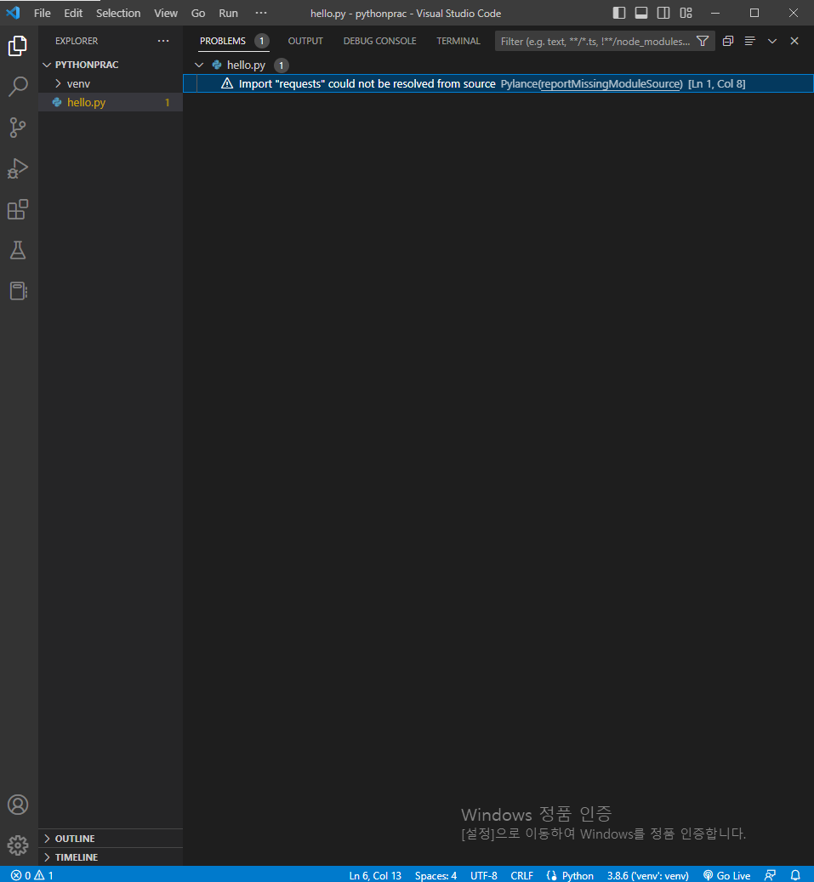Viewport: 814px width, 882px height.
Task: Open the notebook-style icon in activity bar
Action: click(18, 291)
